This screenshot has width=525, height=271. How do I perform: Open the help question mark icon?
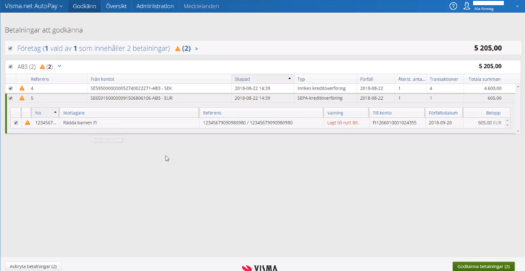[x=453, y=6]
